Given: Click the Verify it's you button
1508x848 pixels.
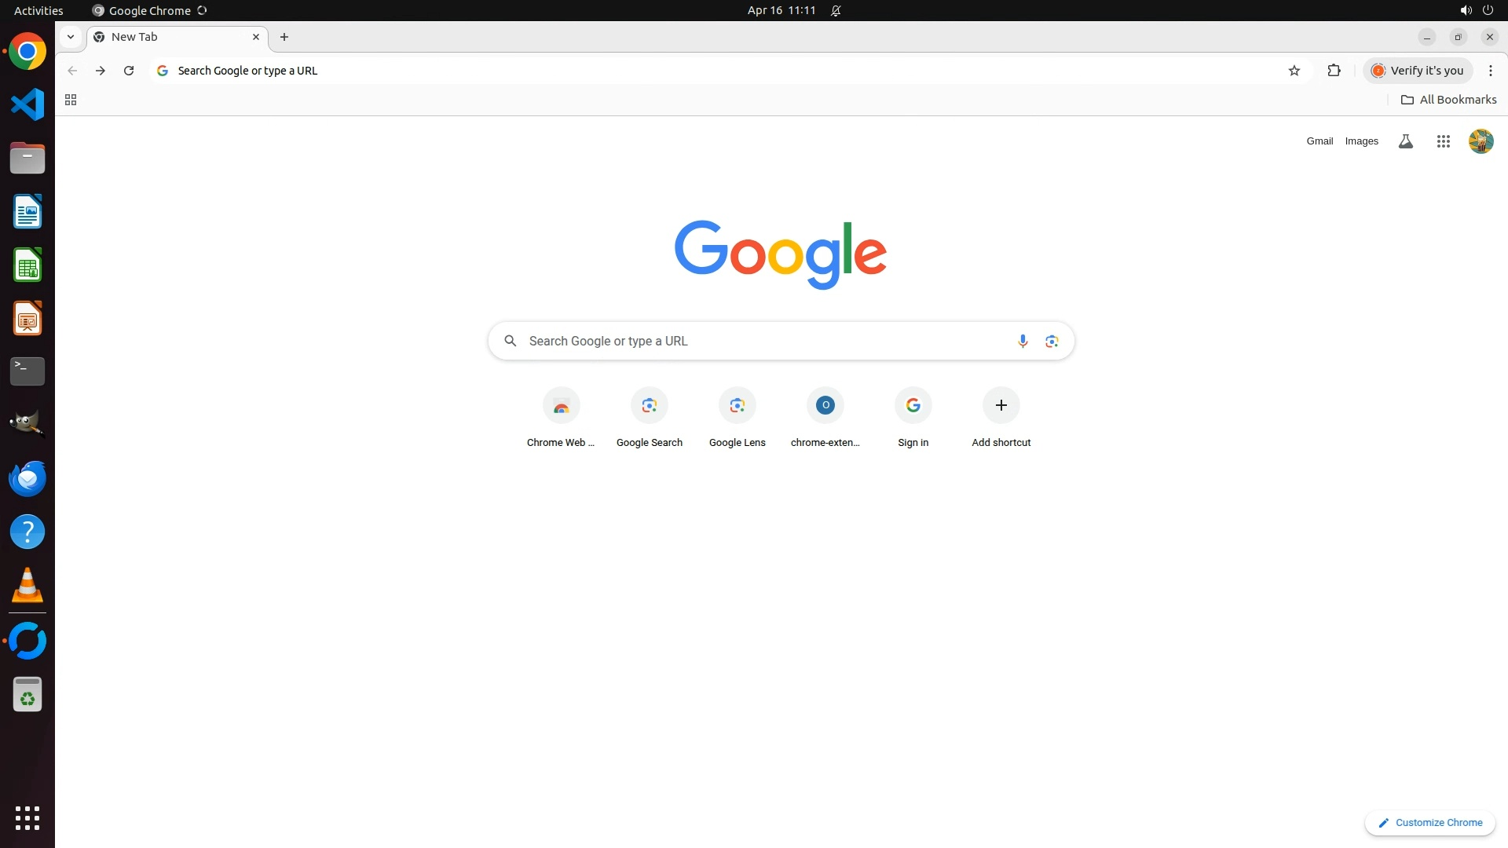Looking at the screenshot, I should [1418, 71].
